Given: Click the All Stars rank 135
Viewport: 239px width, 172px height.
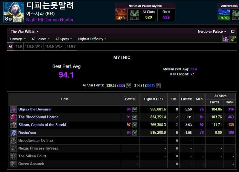Looking at the screenshot, I should tap(231, 125).
